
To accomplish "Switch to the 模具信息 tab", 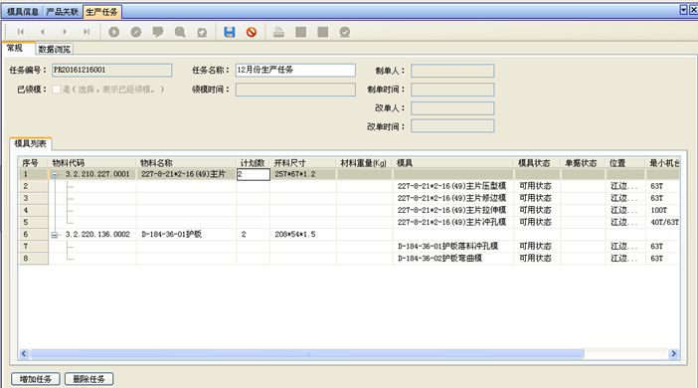I will tap(23, 12).
